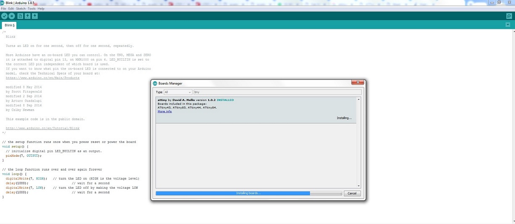Create a new sketch with the New icon
Viewport: 515px width, 224px height.
click(x=20, y=16)
